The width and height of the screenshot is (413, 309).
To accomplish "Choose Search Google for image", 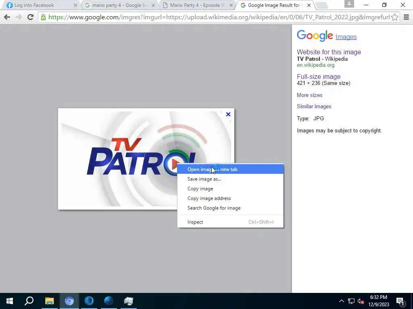I will [230, 208].
